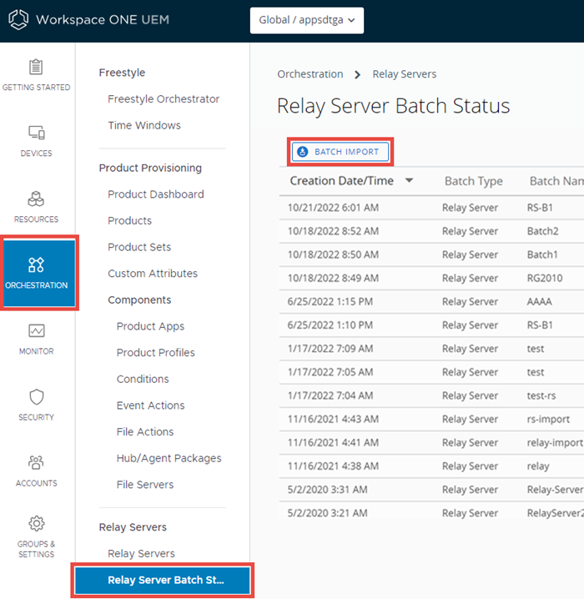Image resolution: width=584 pixels, height=599 pixels.
Task: Open Event Actions in Components
Action: pyautogui.click(x=150, y=405)
